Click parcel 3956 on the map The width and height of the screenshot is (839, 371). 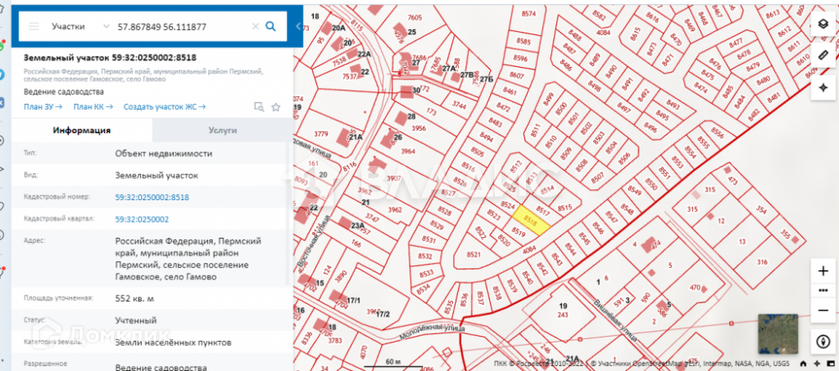[x=419, y=128]
